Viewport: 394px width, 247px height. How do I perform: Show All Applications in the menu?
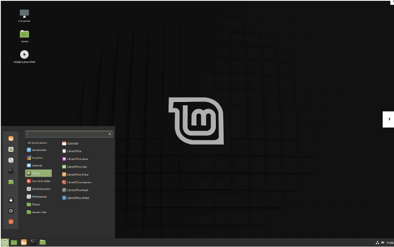pos(37,142)
